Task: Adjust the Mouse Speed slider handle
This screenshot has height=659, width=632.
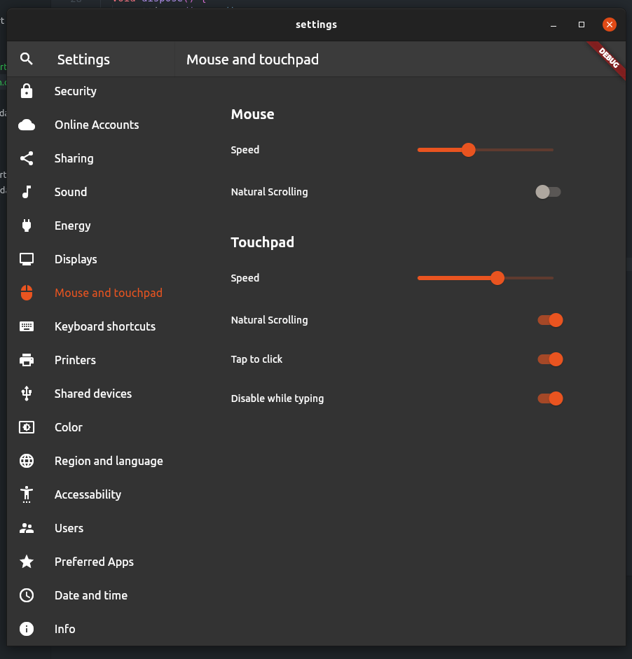Action: (468, 150)
